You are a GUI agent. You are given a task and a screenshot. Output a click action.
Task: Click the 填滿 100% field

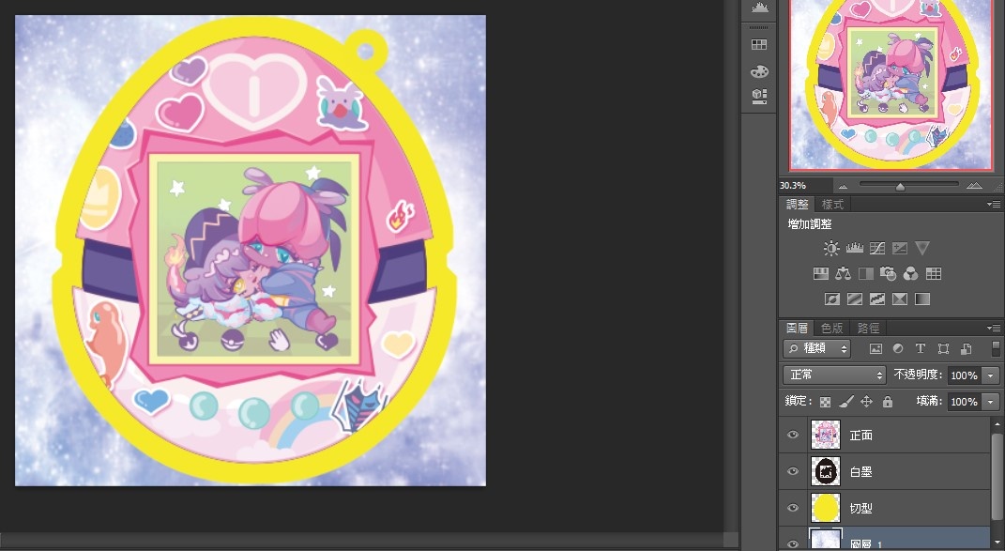(x=964, y=402)
